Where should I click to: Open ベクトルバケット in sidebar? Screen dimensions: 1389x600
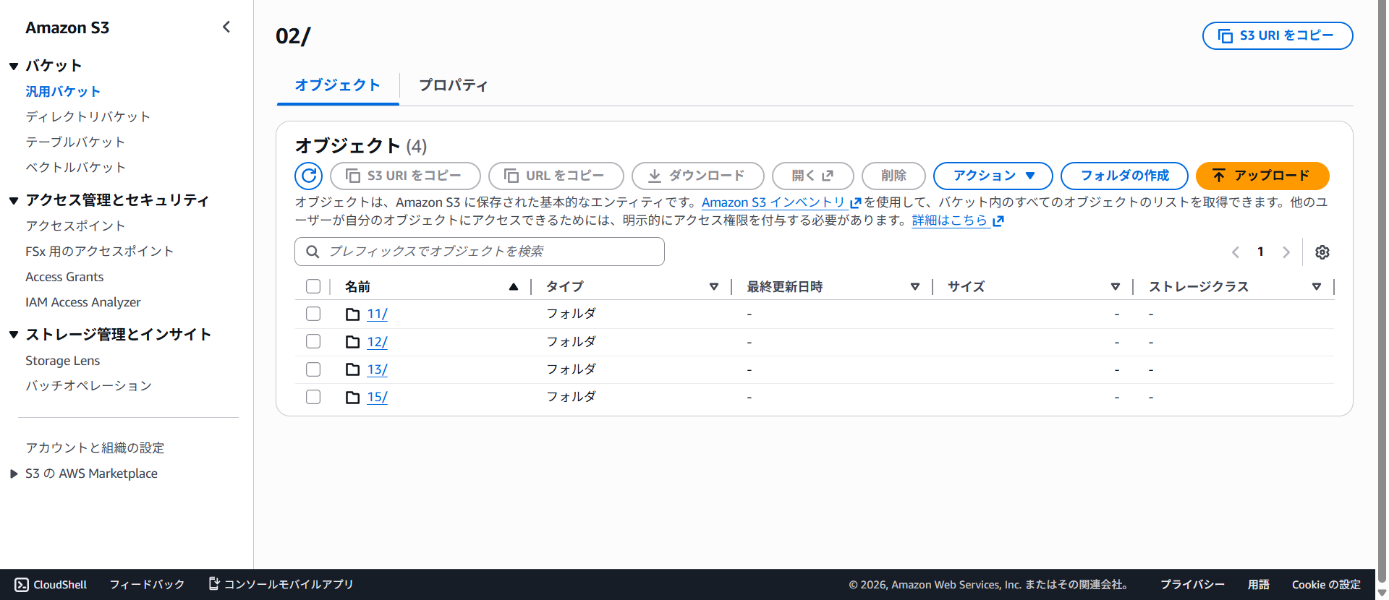[75, 168]
